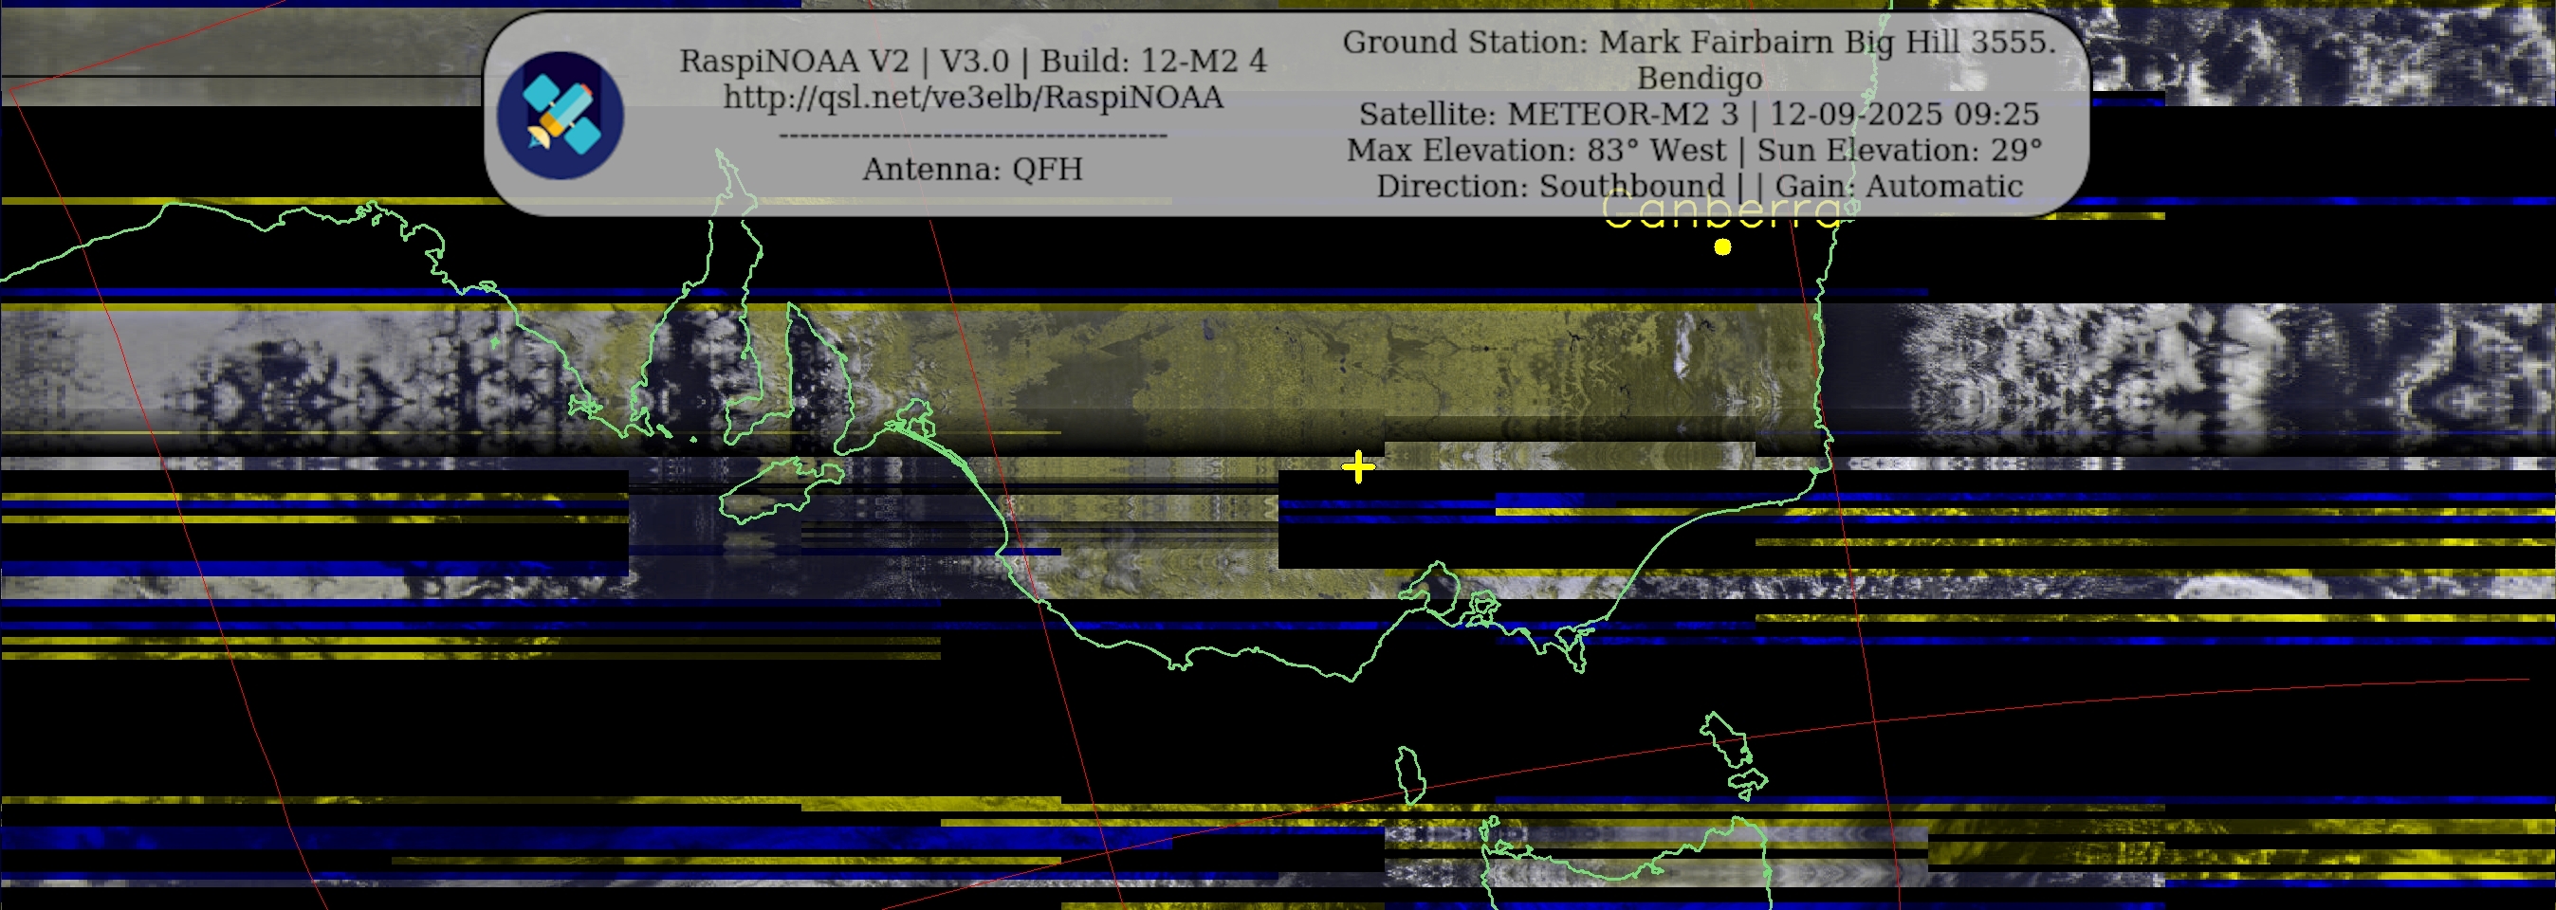Screen dimensions: 2556x910
Task: Click the RaspiNOAA satellite logo icon
Action: (x=561, y=116)
